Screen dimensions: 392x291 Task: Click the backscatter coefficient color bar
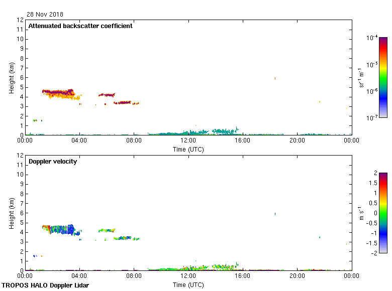point(383,77)
